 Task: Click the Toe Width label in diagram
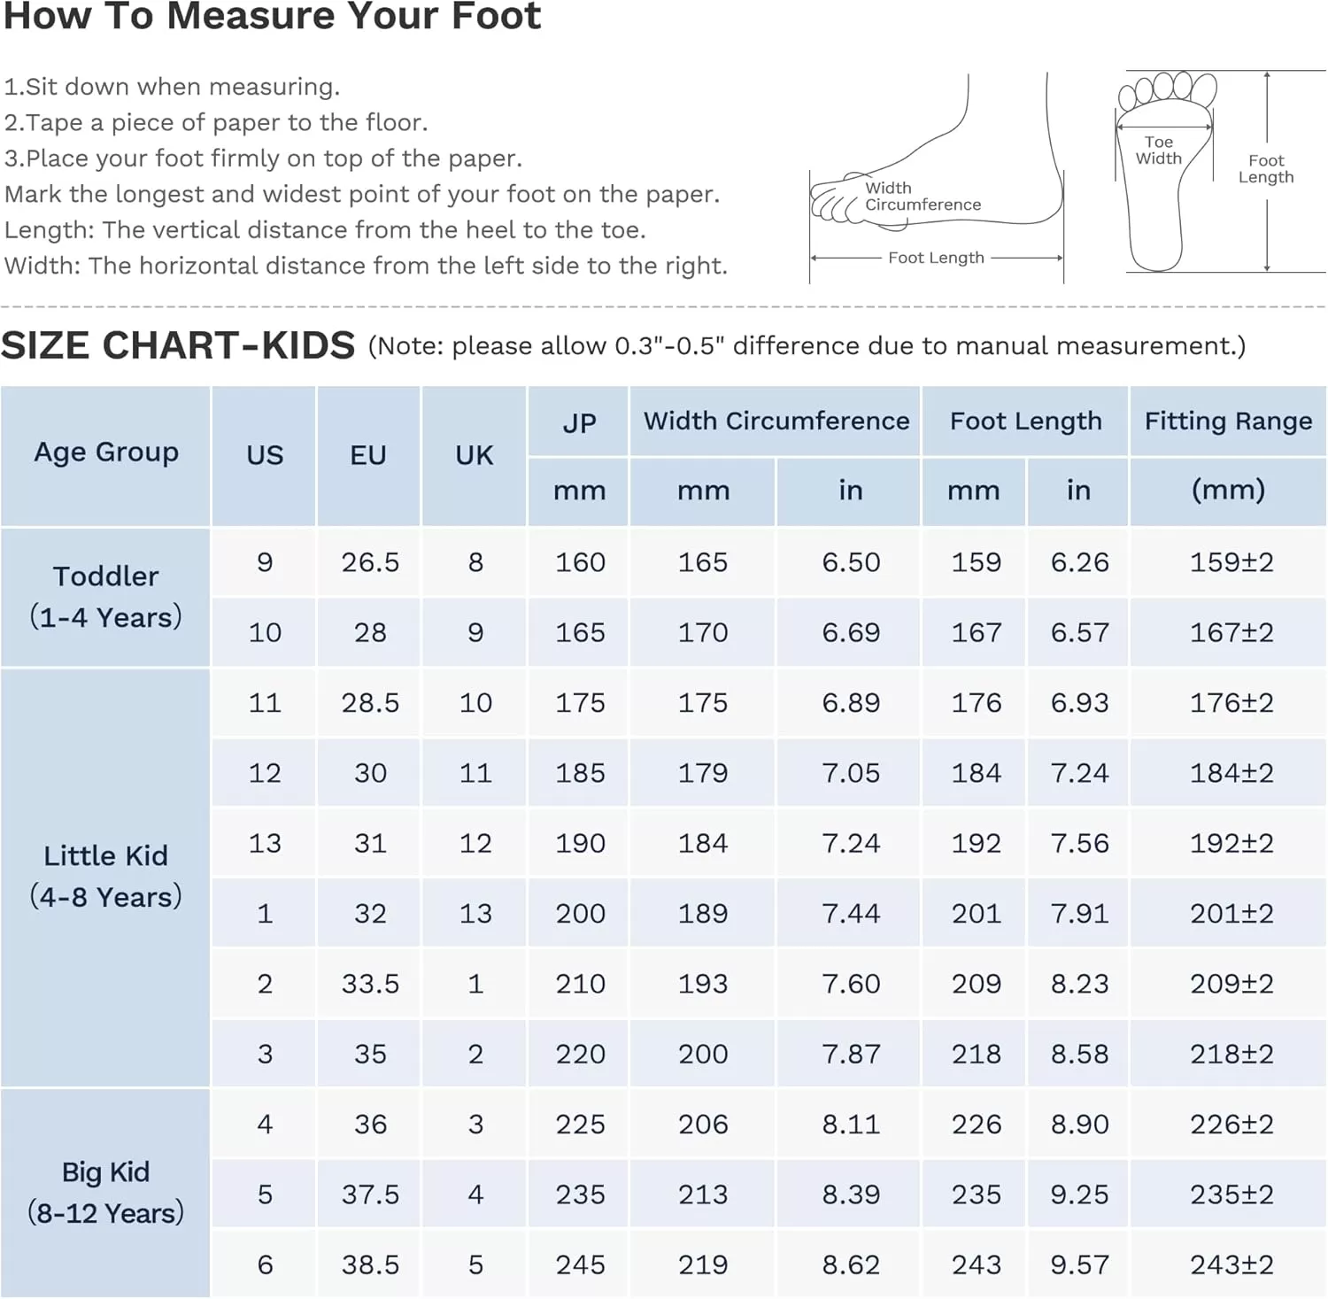(1158, 151)
